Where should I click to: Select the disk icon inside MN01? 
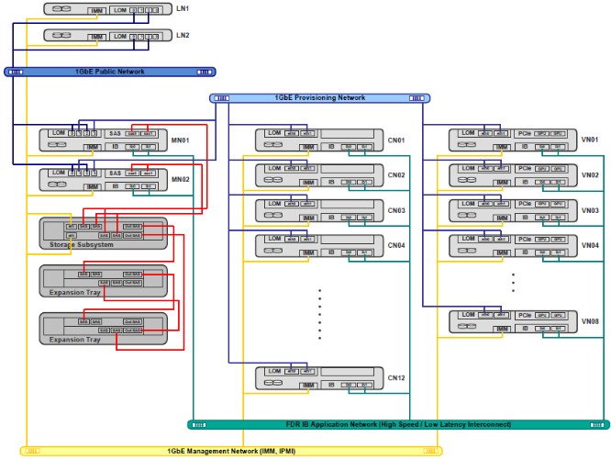click(x=57, y=145)
